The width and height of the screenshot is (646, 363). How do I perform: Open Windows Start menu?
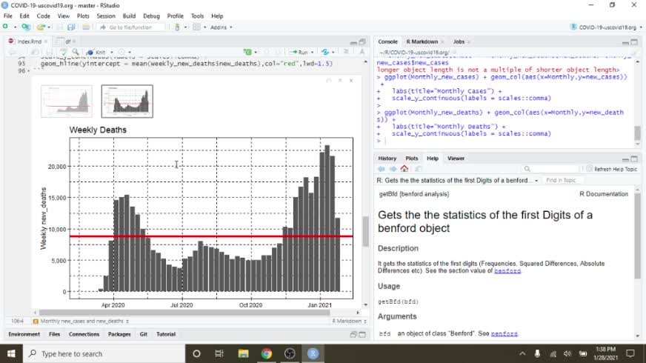click(x=11, y=353)
